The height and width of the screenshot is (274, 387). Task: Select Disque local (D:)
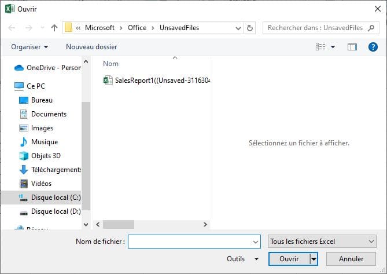coord(50,211)
